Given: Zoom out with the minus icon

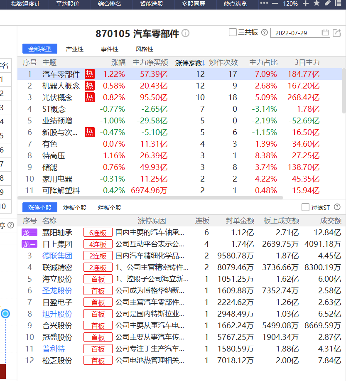Looking at the screenshot, I should tap(275, 4).
